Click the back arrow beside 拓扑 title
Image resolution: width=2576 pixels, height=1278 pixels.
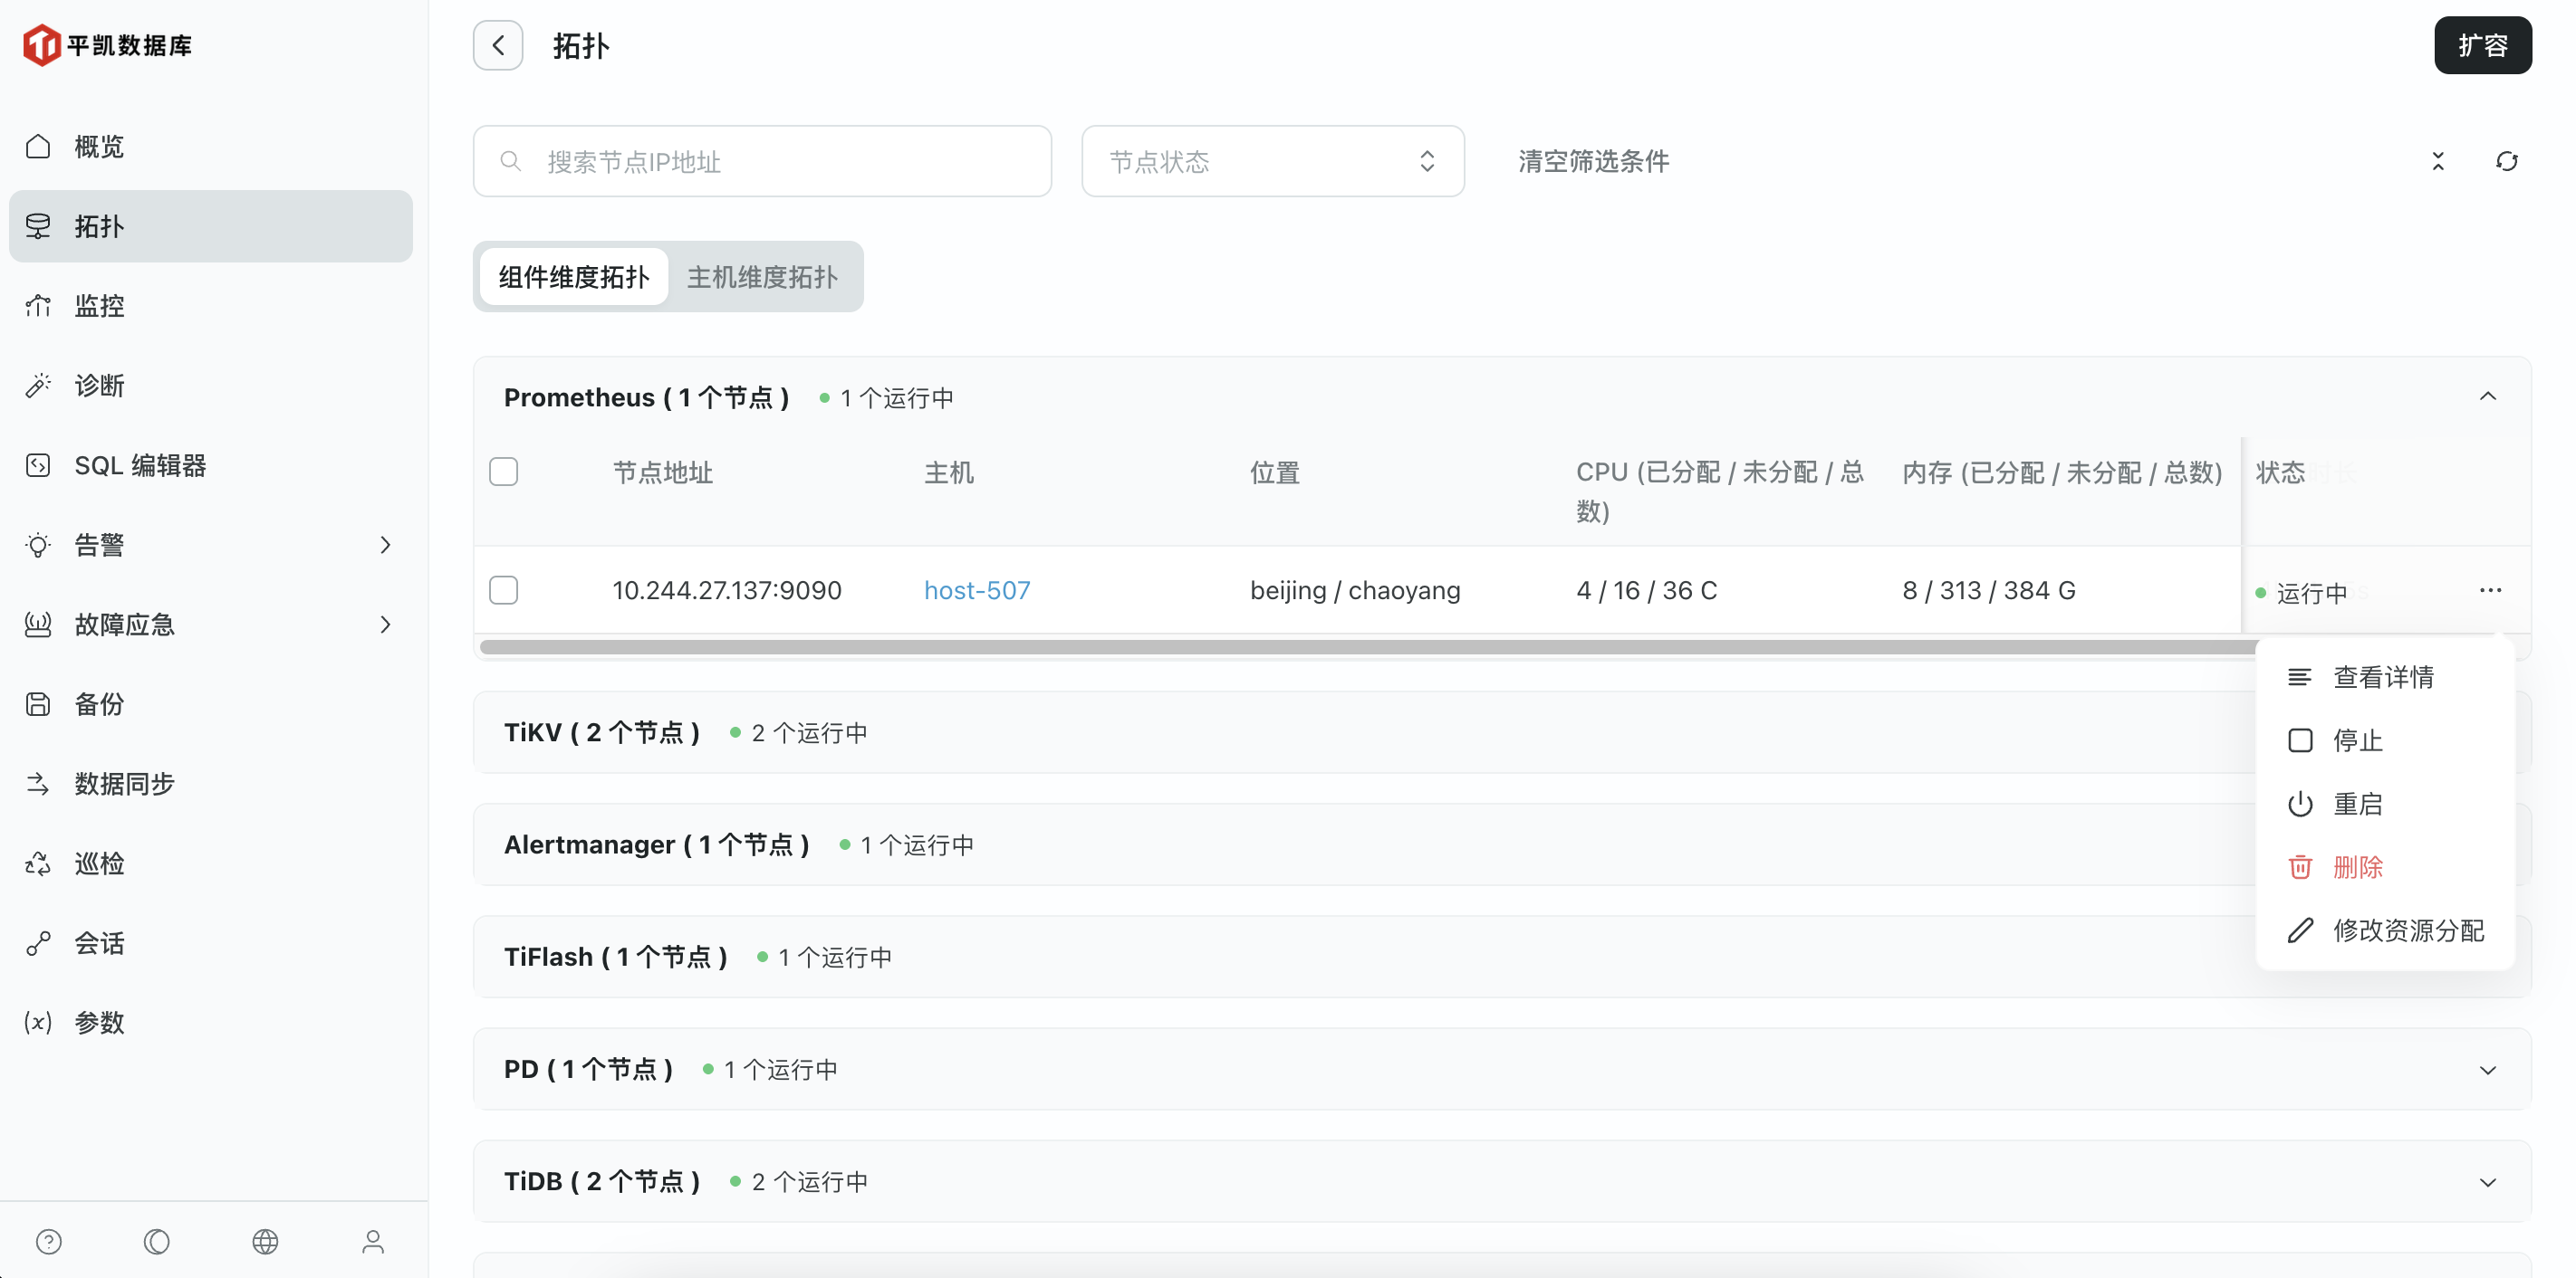tap(498, 45)
